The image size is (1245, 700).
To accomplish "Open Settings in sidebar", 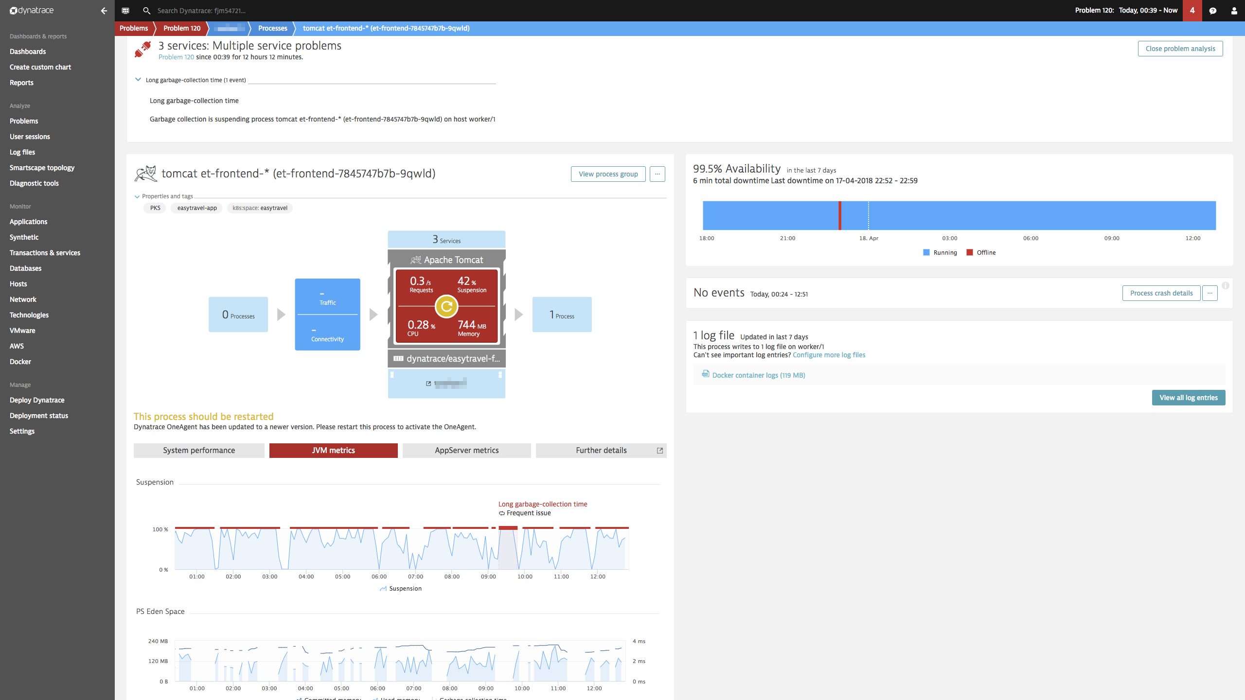I will click(22, 431).
